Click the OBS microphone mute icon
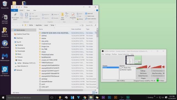This screenshot has width=177, height=100. 149,67
